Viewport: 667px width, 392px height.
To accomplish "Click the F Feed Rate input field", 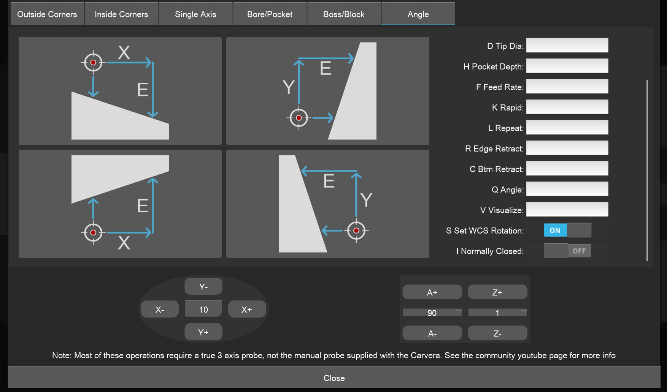I will coord(567,87).
